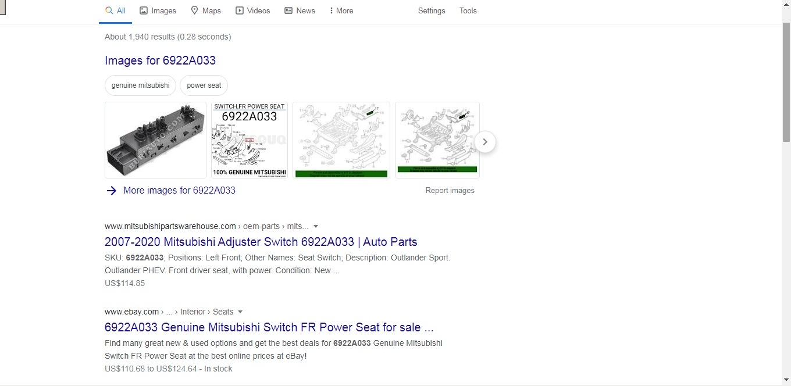Click the next arrow in image carousel
This screenshot has height=386, width=791.
[x=485, y=142]
